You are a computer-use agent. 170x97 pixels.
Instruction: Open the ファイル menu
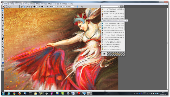6,4
